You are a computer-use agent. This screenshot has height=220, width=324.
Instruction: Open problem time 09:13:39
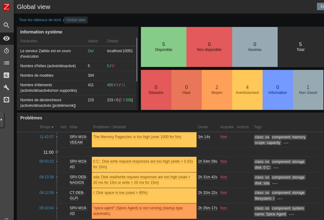coord(47,177)
